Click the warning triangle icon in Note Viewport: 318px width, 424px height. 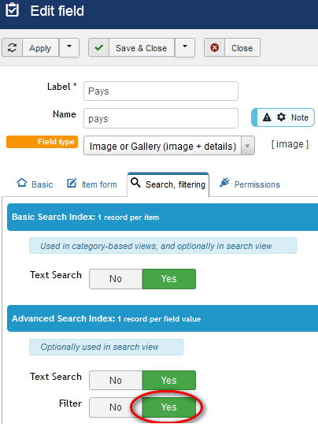click(x=267, y=117)
